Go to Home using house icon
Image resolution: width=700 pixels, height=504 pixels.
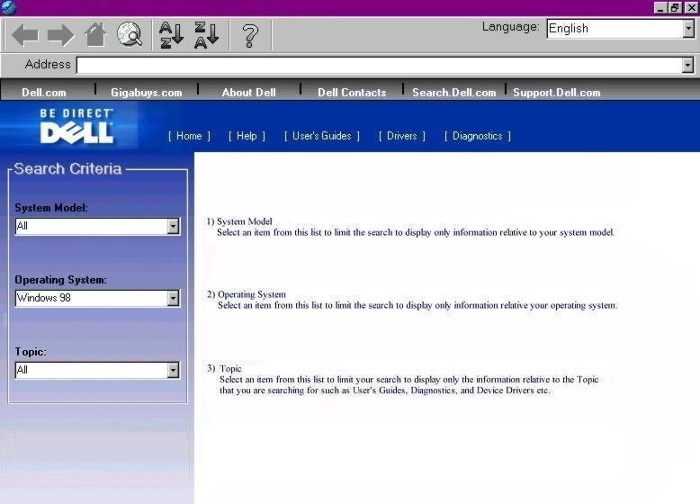(95, 36)
